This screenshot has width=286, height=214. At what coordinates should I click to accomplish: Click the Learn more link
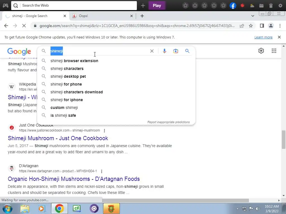pyautogui.click(x=263, y=37)
